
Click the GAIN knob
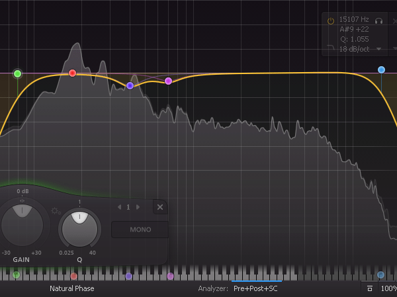(22, 224)
